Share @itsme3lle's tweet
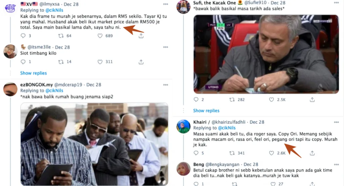344x186 pixels. click(x=141, y=62)
